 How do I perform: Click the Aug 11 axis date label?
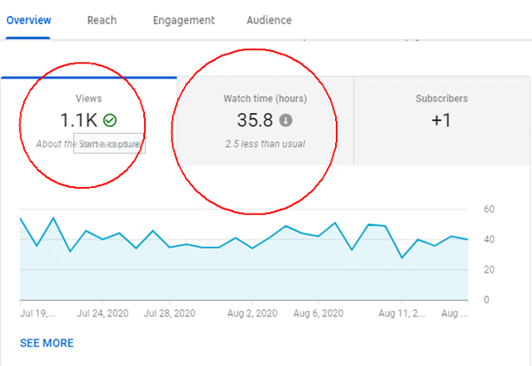402,313
